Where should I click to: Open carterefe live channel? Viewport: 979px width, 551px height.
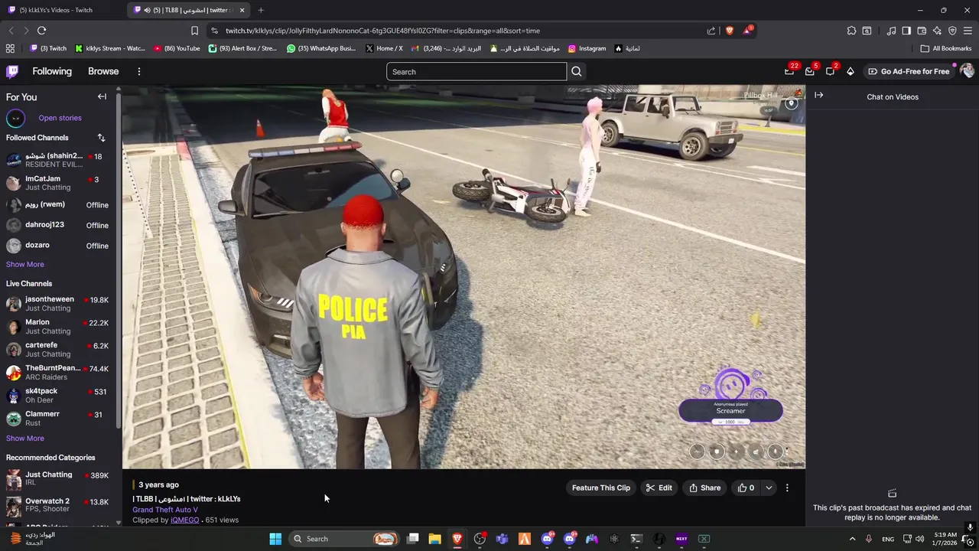(x=59, y=350)
